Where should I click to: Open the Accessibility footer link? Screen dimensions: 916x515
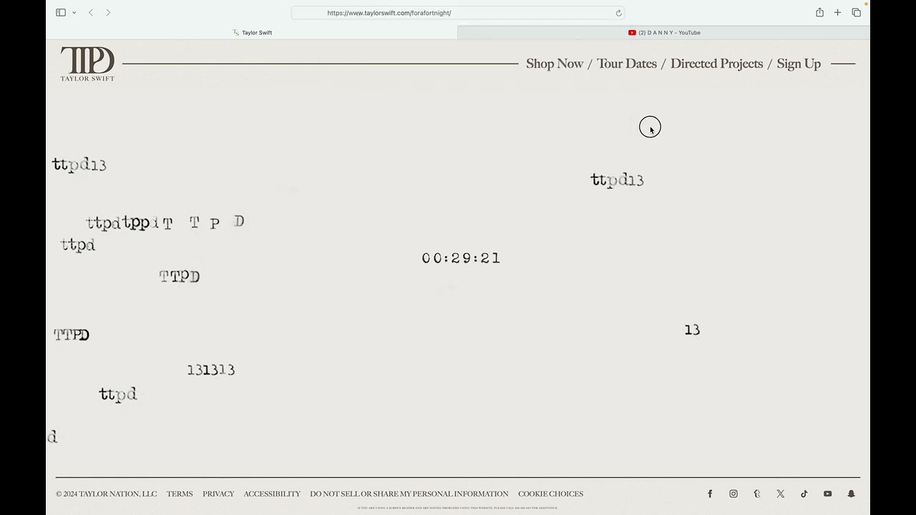(x=272, y=494)
